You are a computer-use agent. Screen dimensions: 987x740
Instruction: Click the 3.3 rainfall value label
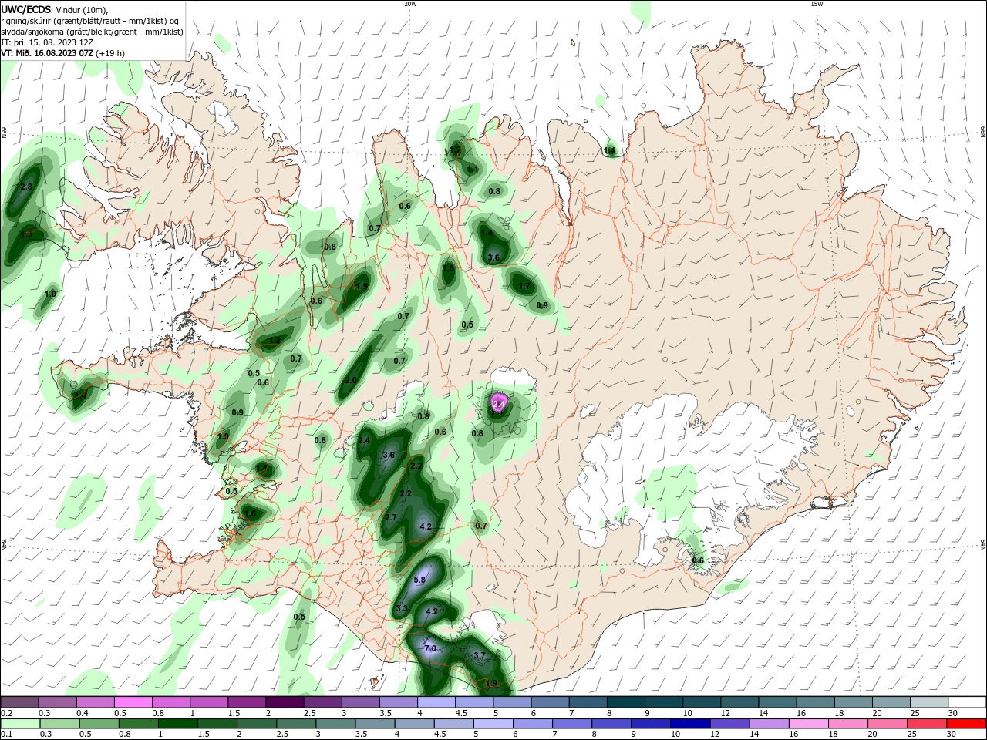point(402,608)
